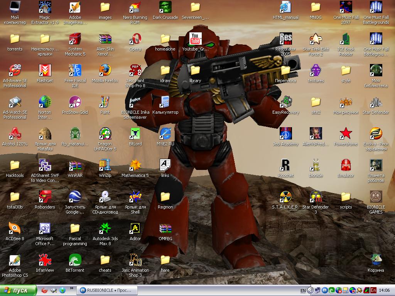Launch the Star Defender 3 icon

pos(316,197)
